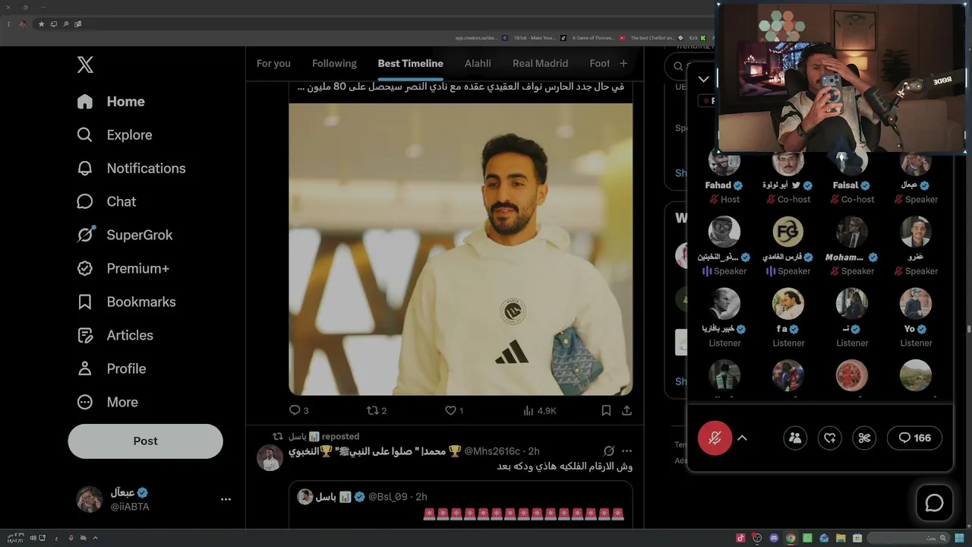The height and width of the screenshot is (547, 972).
Task: Open SuperGrok in the sidebar
Action: click(125, 235)
